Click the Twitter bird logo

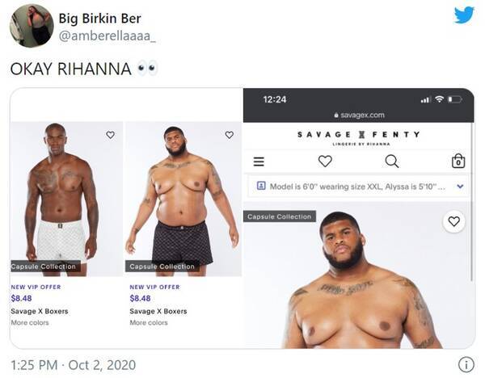(463, 16)
